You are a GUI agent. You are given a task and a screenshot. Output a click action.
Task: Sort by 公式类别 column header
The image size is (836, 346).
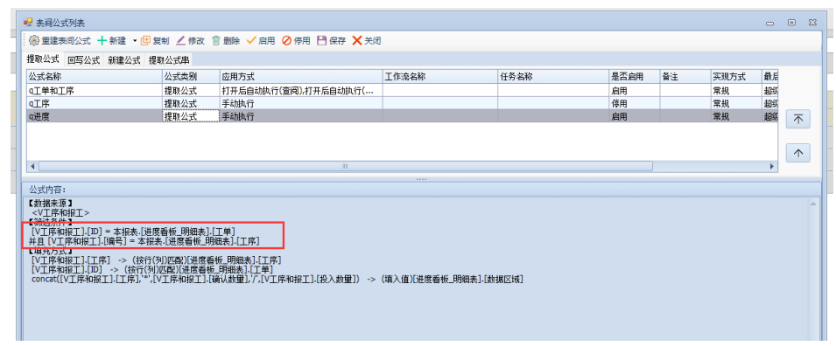191,77
